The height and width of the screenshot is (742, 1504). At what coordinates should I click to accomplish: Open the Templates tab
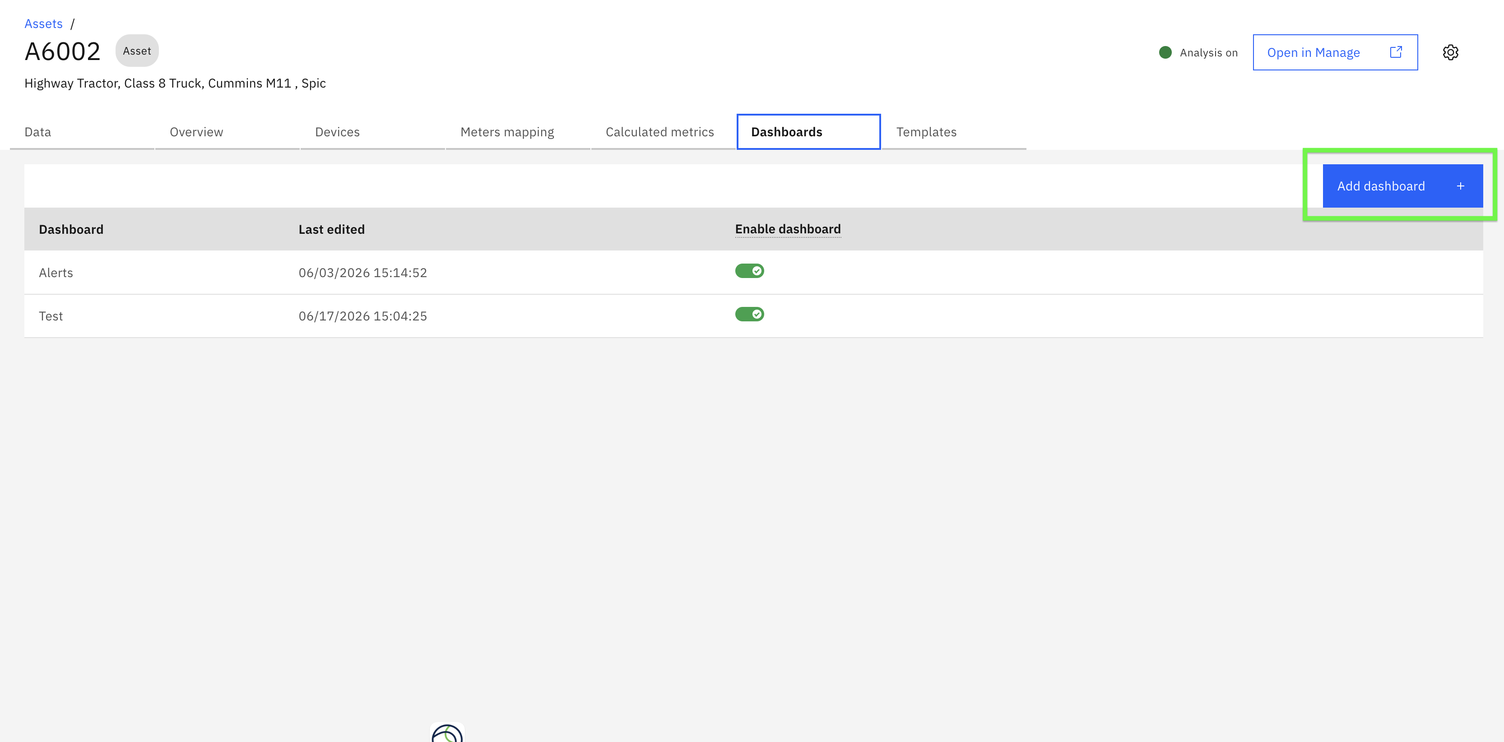pos(954,132)
